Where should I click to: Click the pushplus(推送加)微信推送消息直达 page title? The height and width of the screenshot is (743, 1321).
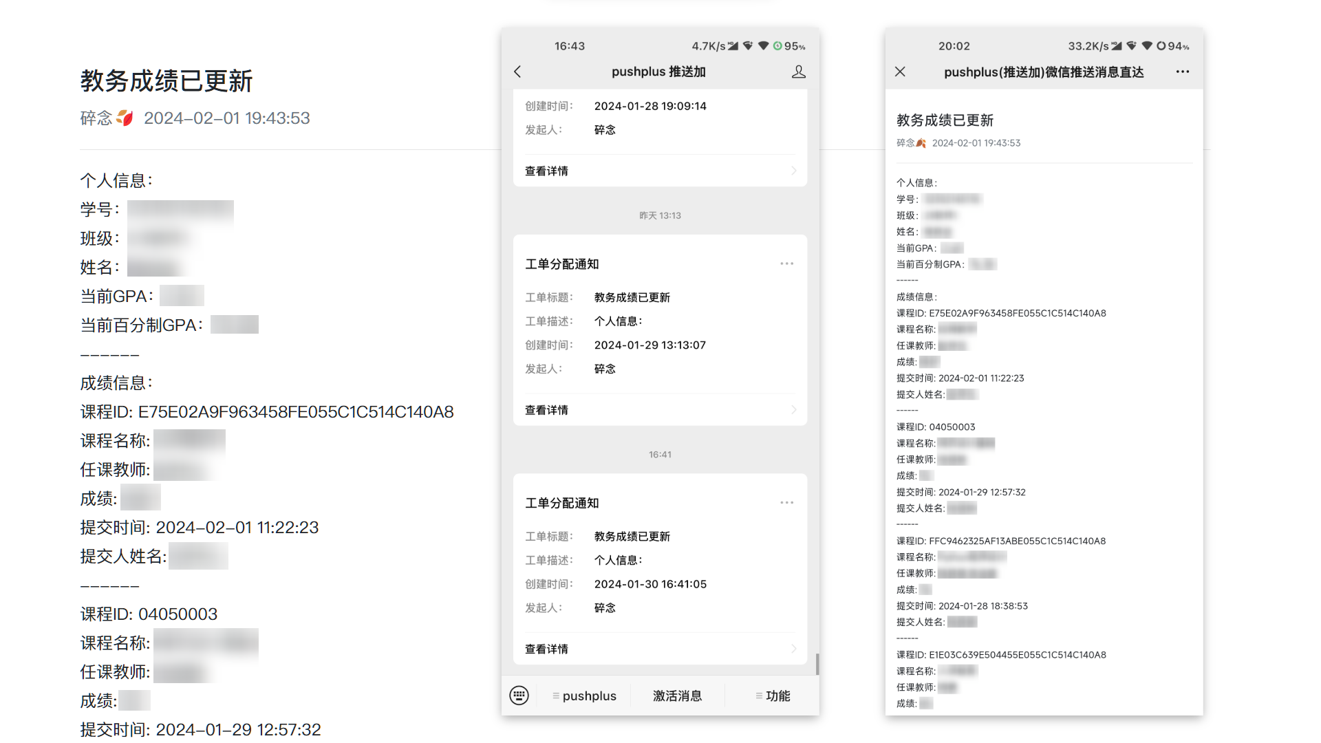[x=1044, y=72]
